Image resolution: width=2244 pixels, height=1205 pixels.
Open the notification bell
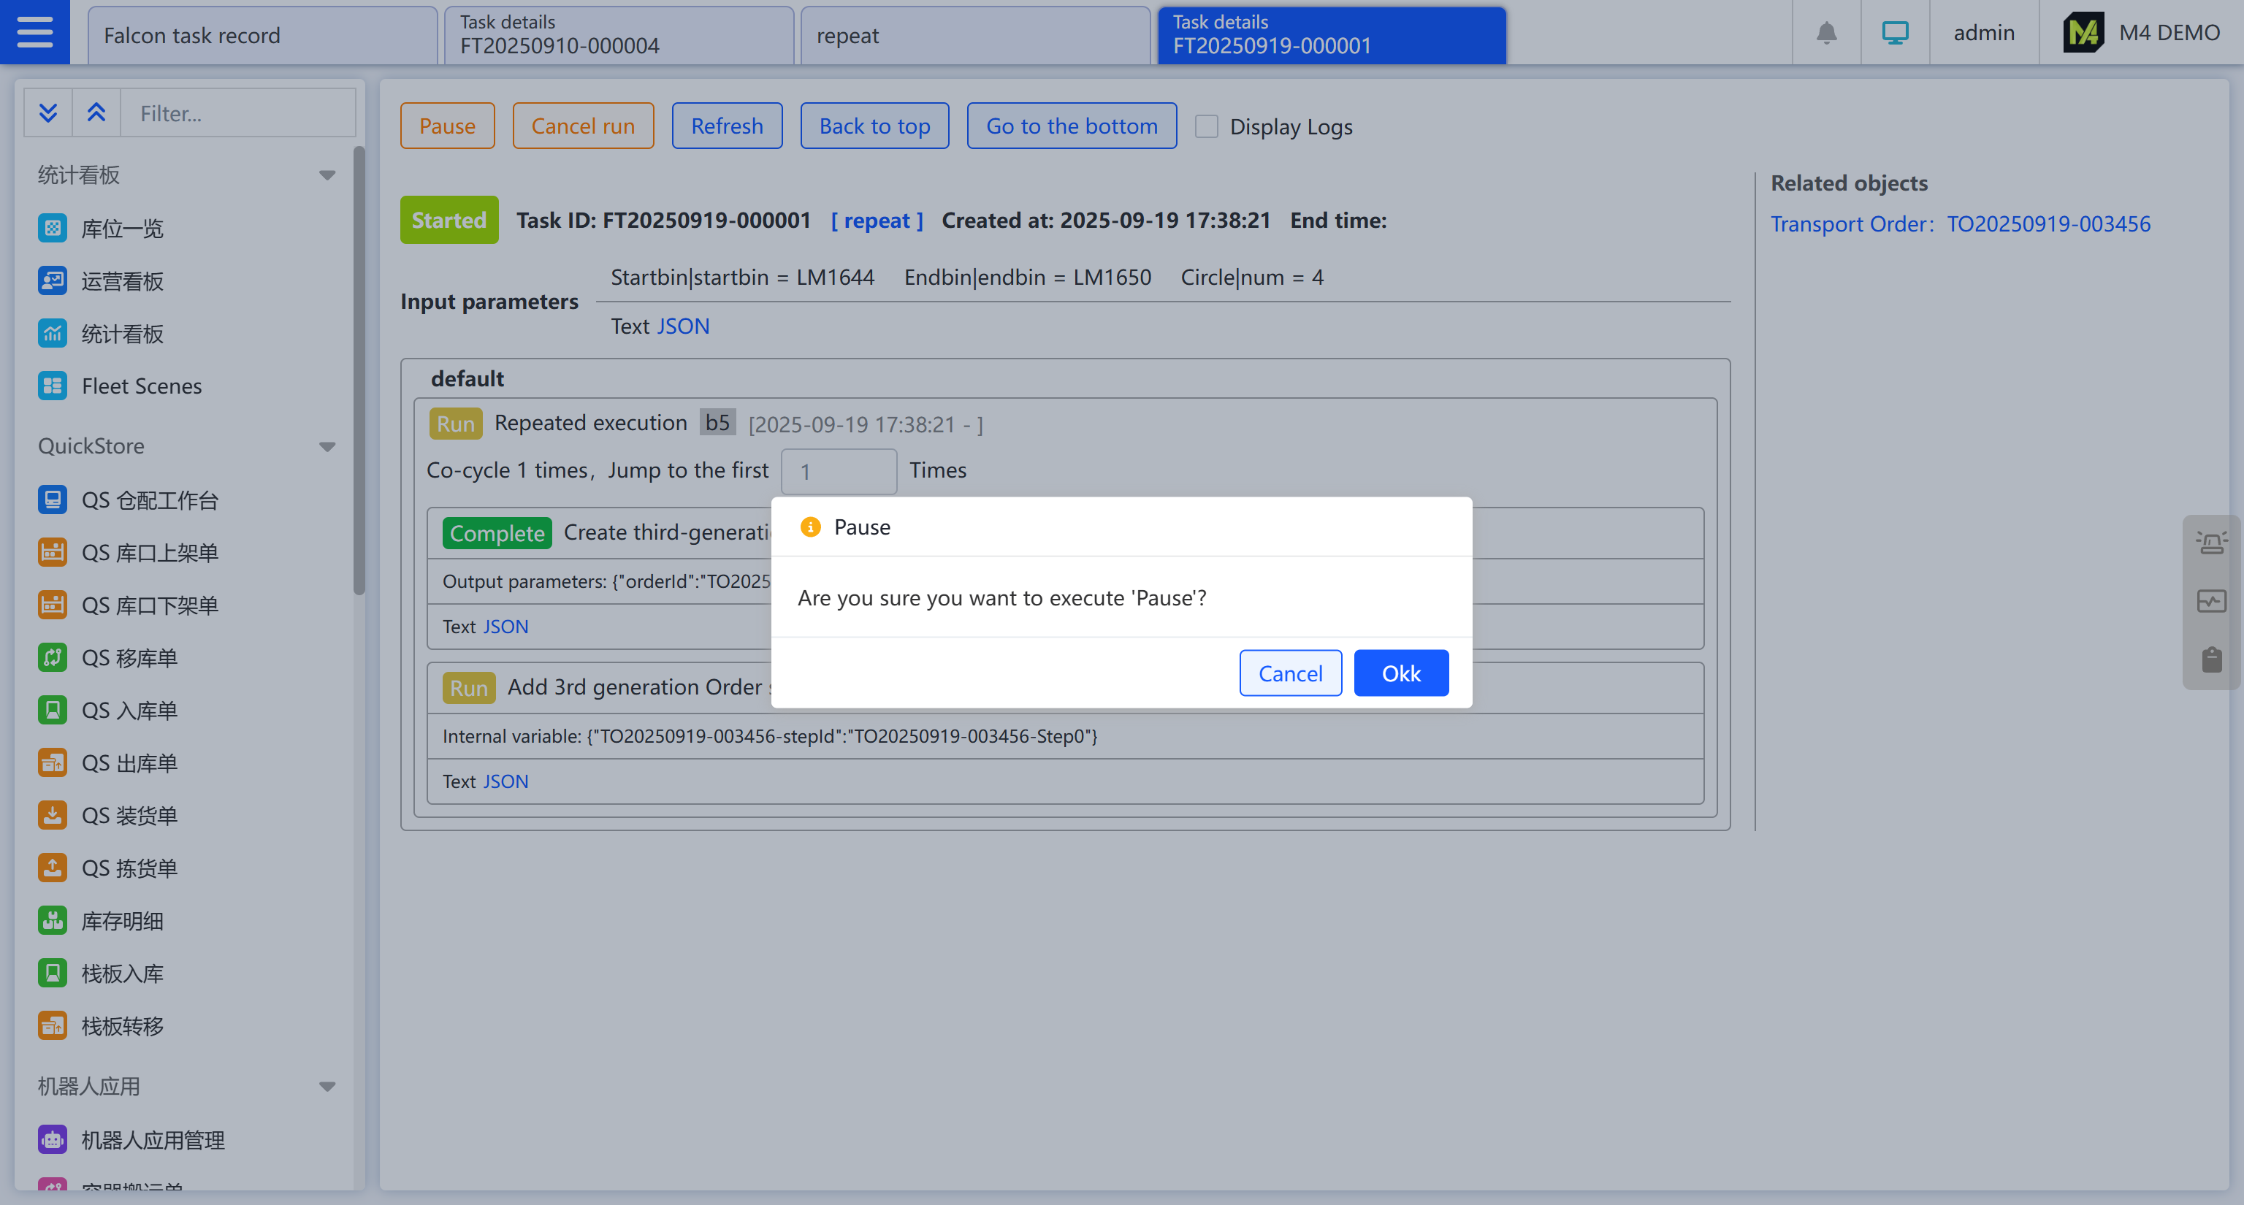point(1826,33)
